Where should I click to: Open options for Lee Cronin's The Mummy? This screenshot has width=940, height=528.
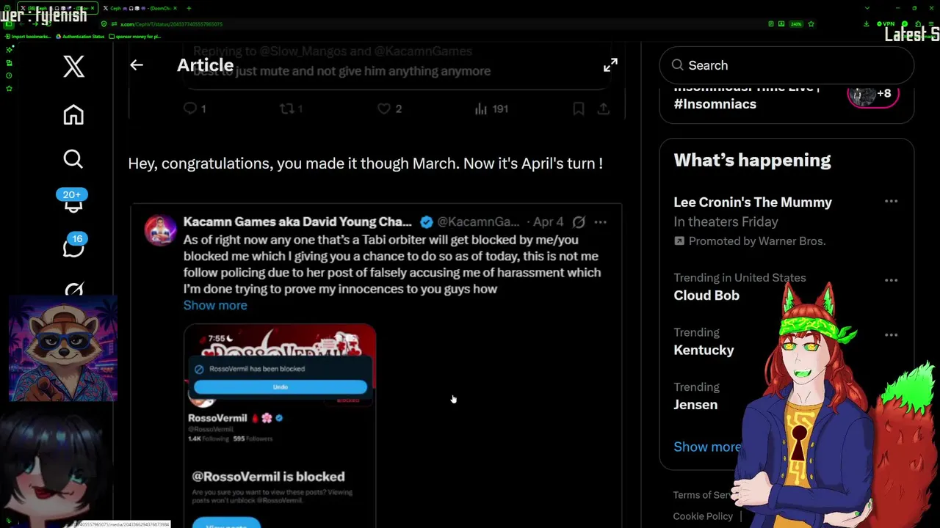pos(891,201)
